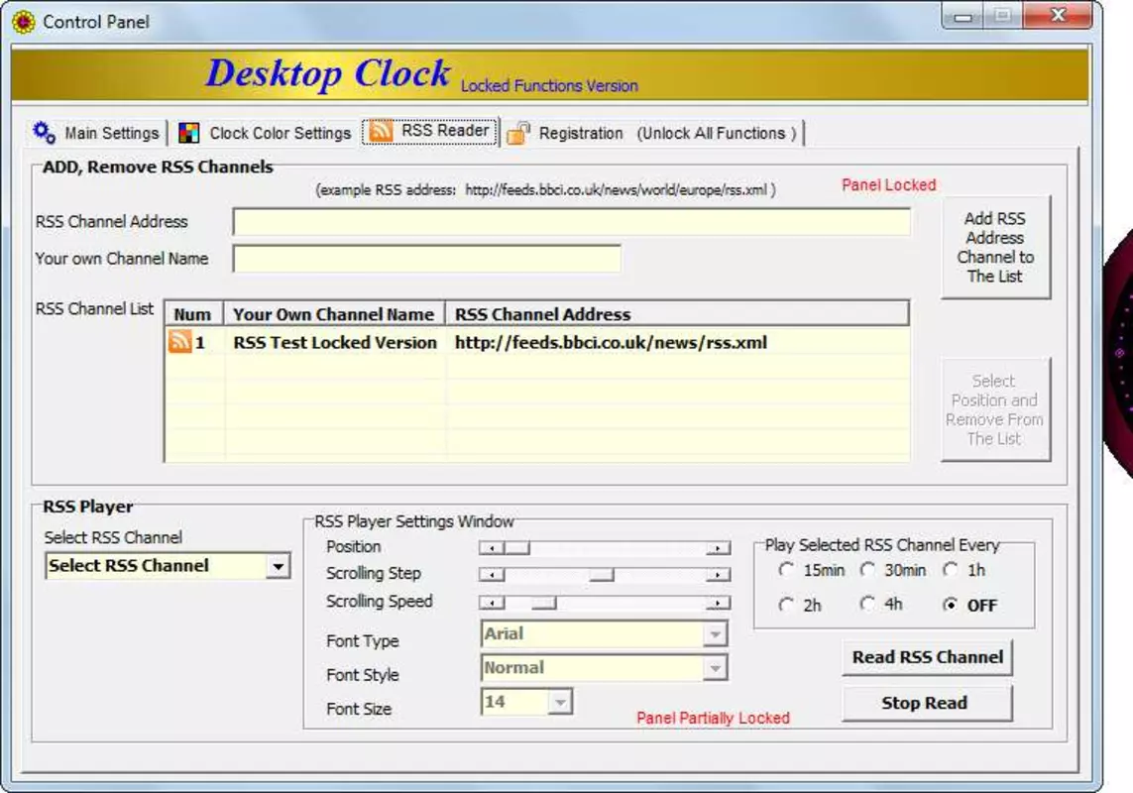This screenshot has height=793, width=1133.
Task: Click the Num column header
Action: [193, 314]
